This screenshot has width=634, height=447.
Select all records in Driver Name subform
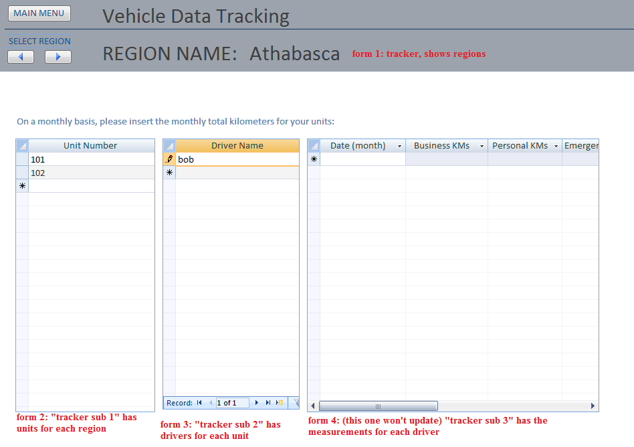[169, 146]
